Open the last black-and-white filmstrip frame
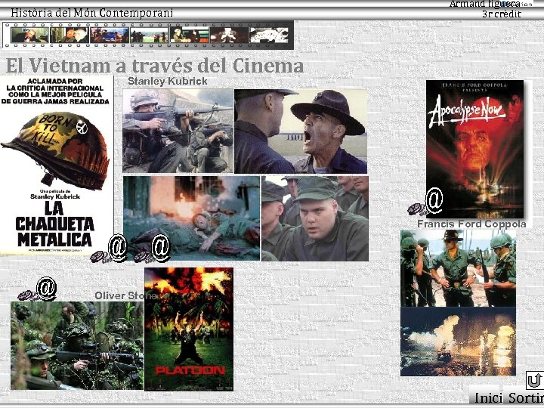The height and width of the screenshot is (408, 544). pos(269,35)
